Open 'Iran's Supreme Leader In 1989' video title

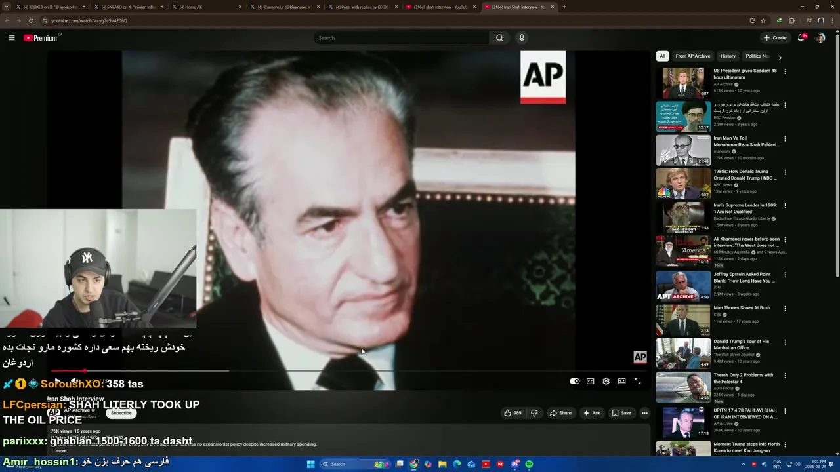745,208
